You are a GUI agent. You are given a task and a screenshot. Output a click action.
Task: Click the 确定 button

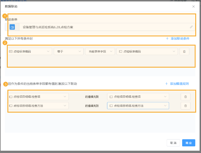[x=189, y=143]
